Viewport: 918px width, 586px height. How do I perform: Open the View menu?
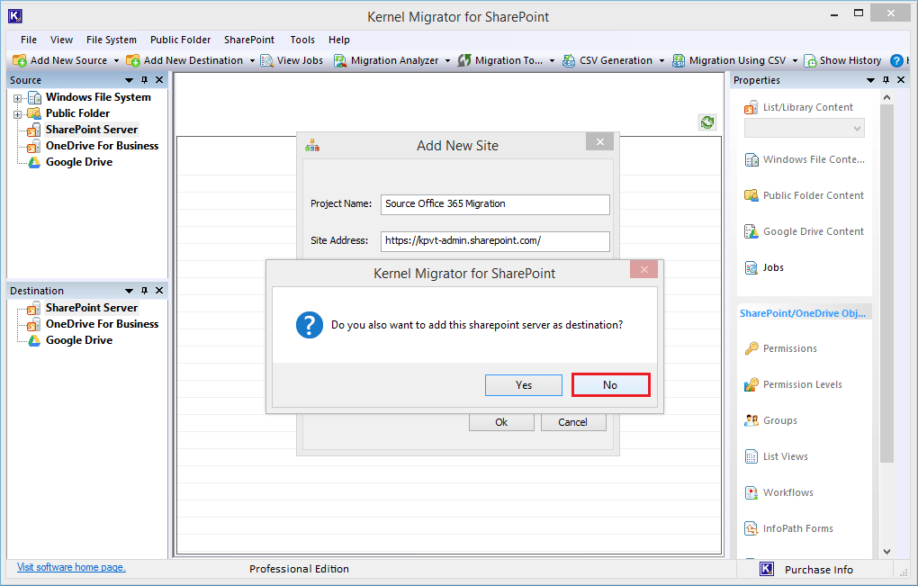61,40
